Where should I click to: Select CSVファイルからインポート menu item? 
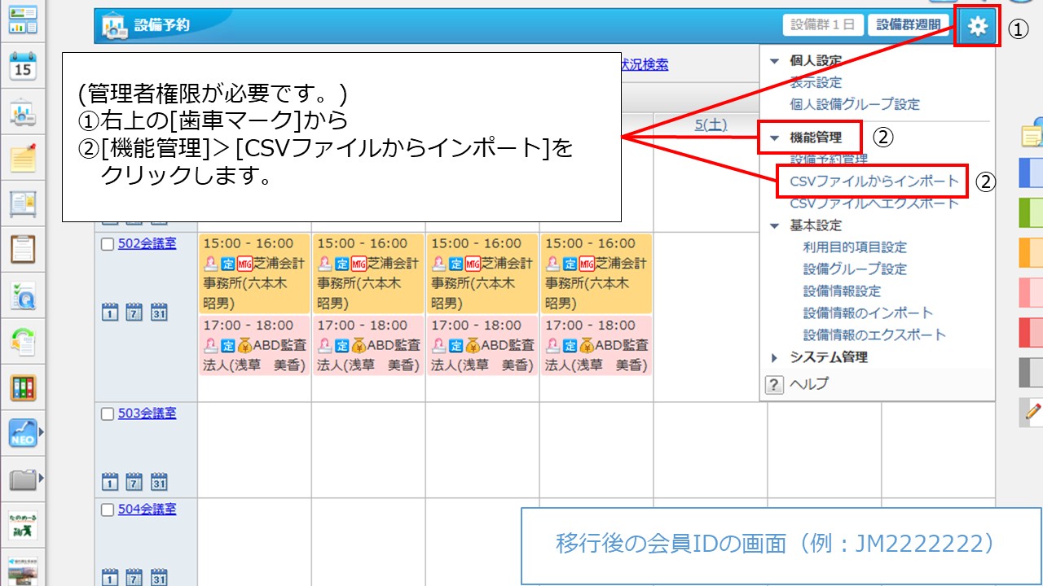(x=874, y=181)
